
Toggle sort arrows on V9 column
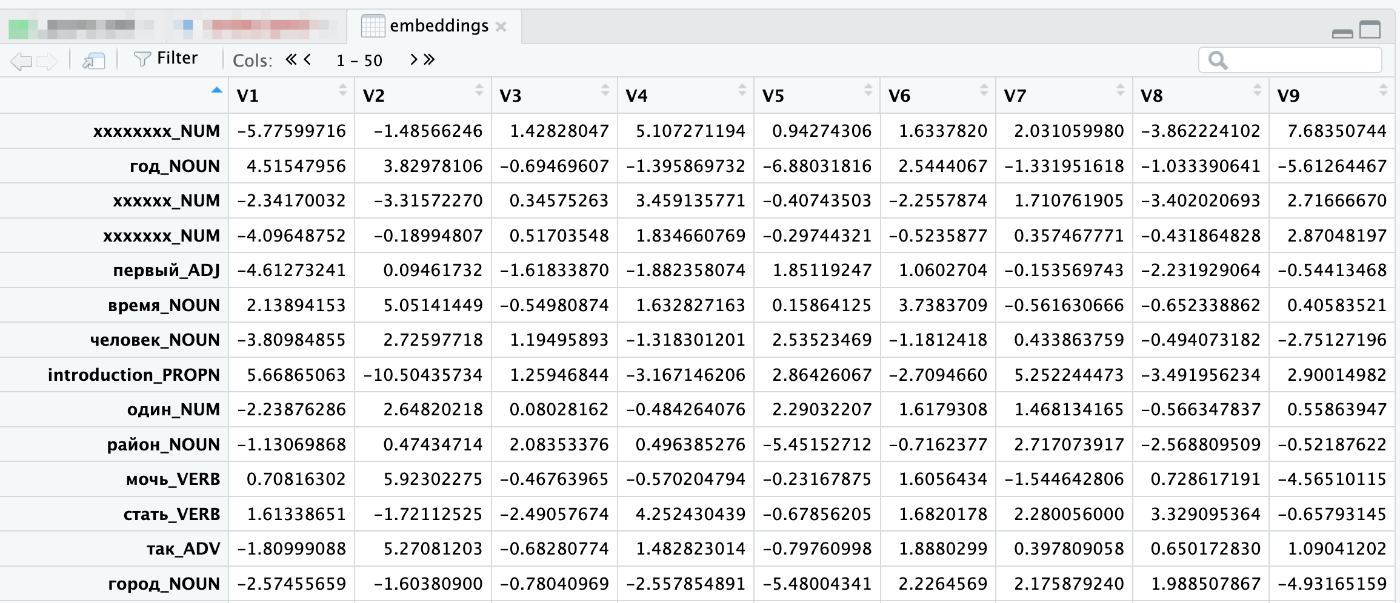1383,91
